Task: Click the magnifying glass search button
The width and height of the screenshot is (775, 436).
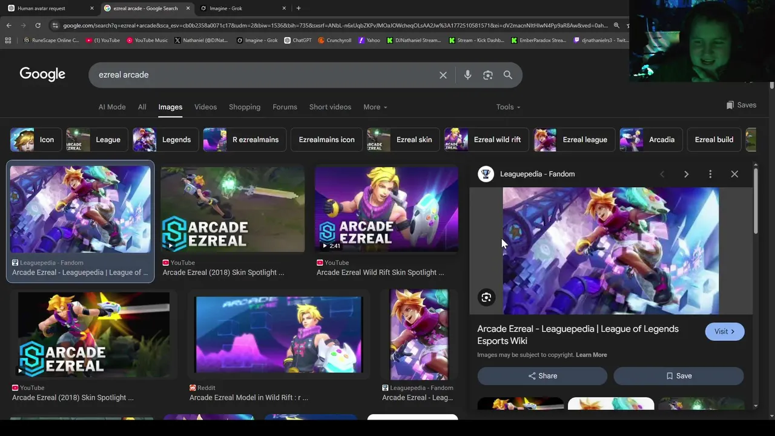Action: pos(508,75)
